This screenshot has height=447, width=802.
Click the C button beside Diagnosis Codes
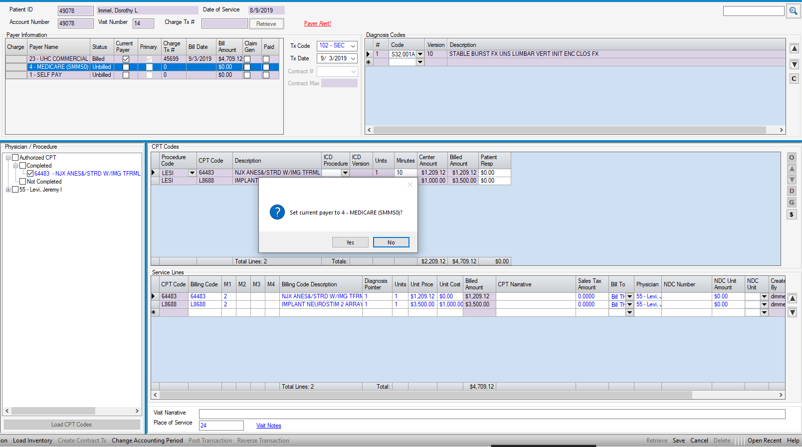coord(794,79)
